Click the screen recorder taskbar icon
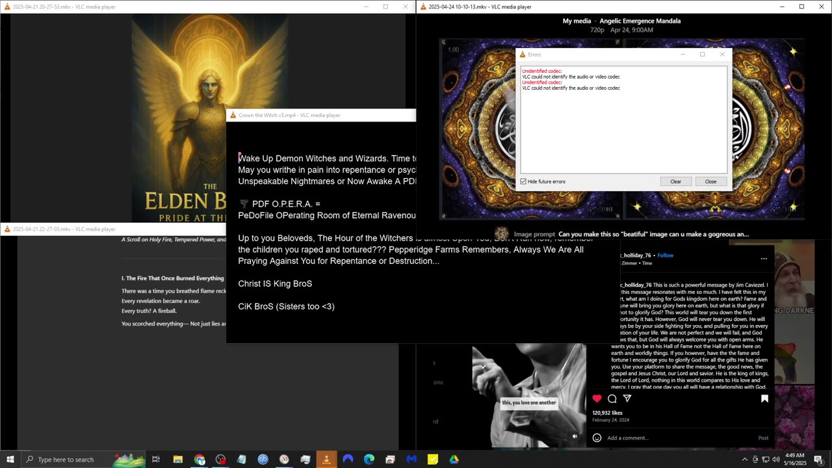The height and width of the screenshot is (468, 832). click(x=221, y=460)
